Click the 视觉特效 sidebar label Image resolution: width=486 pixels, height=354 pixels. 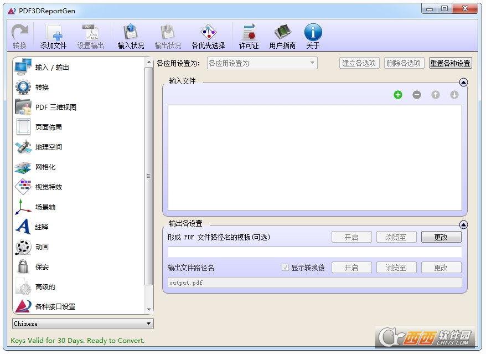click(49, 187)
